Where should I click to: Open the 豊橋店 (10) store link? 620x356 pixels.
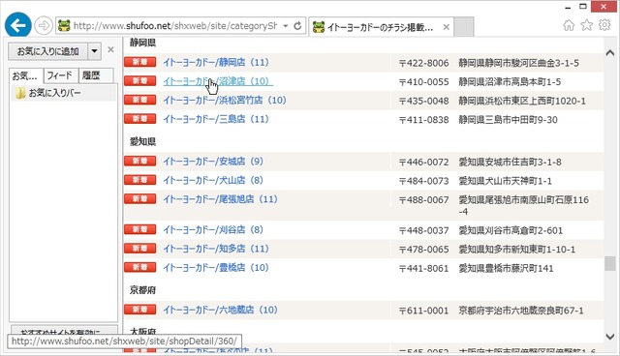(x=216, y=268)
